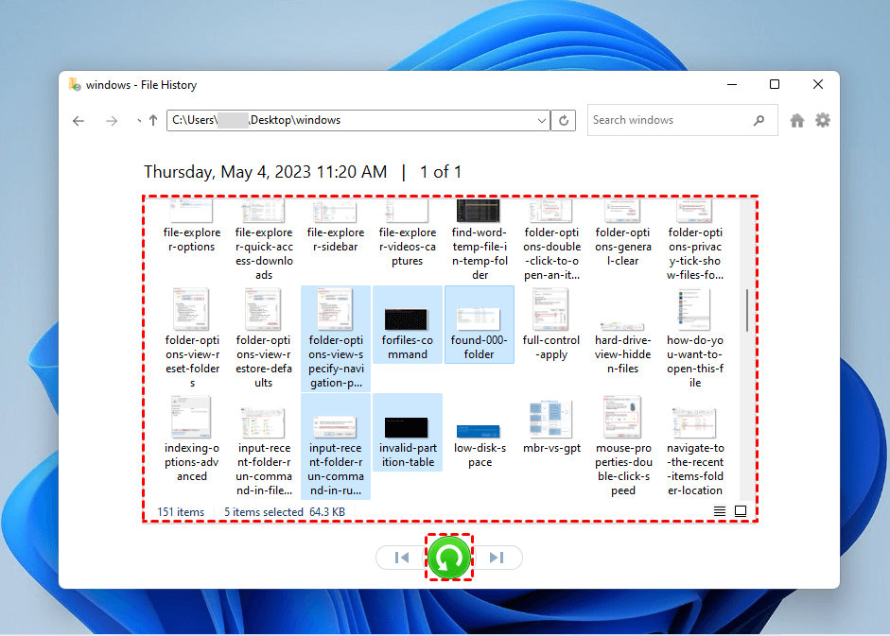Click the Forward navigation arrow
The image size is (890, 636).
point(112,120)
